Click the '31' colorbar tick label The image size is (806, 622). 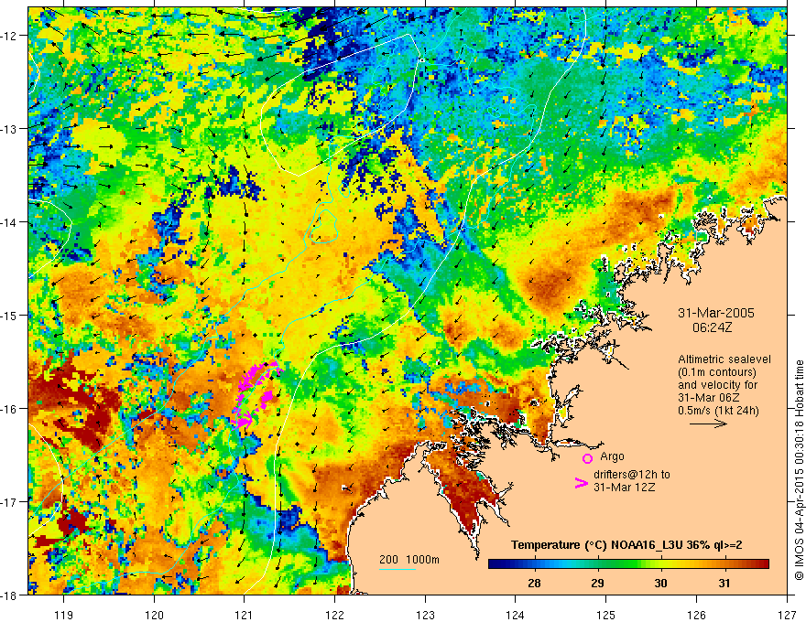(724, 583)
